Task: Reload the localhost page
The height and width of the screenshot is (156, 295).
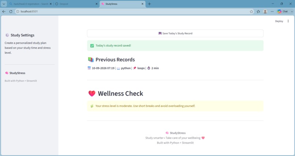Action: [11, 11]
